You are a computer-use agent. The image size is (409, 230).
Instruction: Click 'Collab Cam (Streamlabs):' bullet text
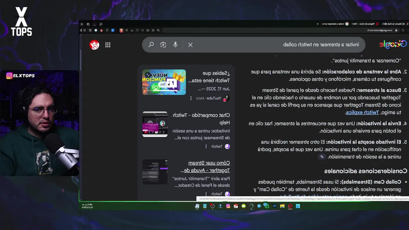(371, 182)
